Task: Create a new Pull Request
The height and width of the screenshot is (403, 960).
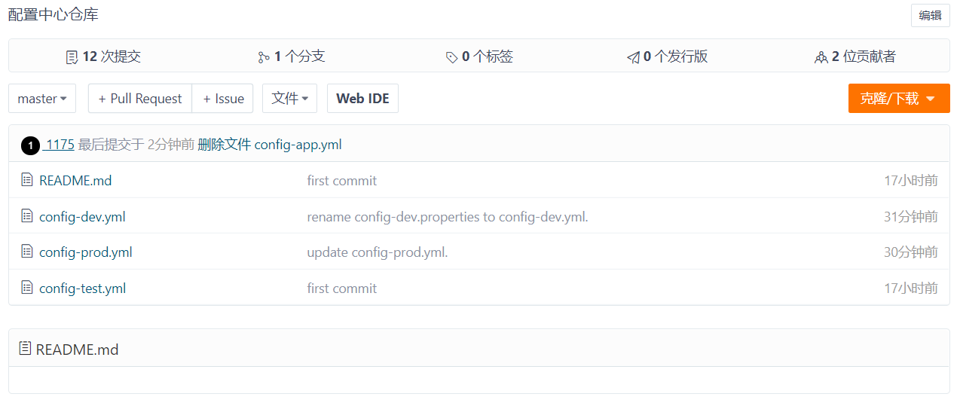Action: pyautogui.click(x=140, y=99)
